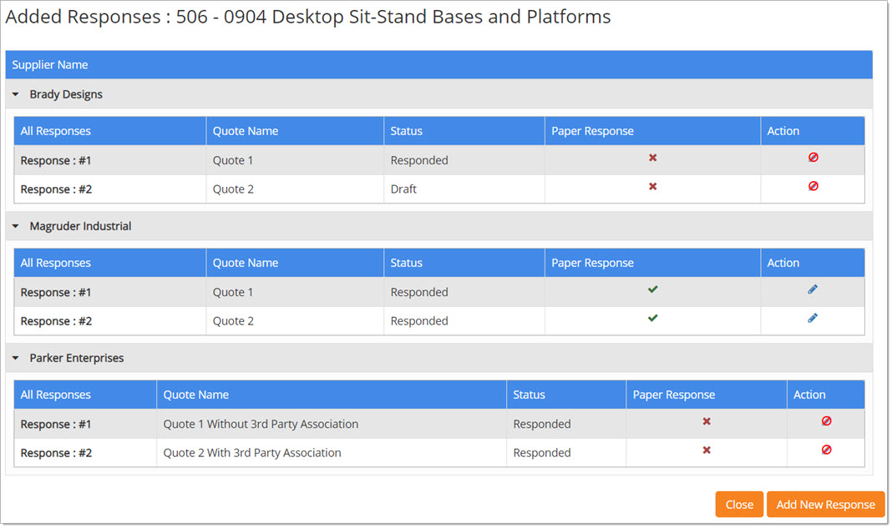Select Quote 1 Without 3rd Party Association row
Screen dimensions: 892x528
pyautogui.click(x=261, y=425)
